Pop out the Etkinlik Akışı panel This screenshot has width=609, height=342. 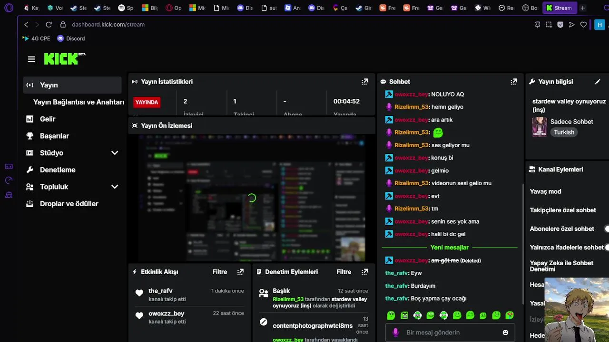[x=240, y=272]
